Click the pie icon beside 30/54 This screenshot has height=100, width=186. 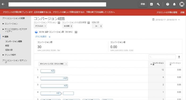(x=36, y=32)
